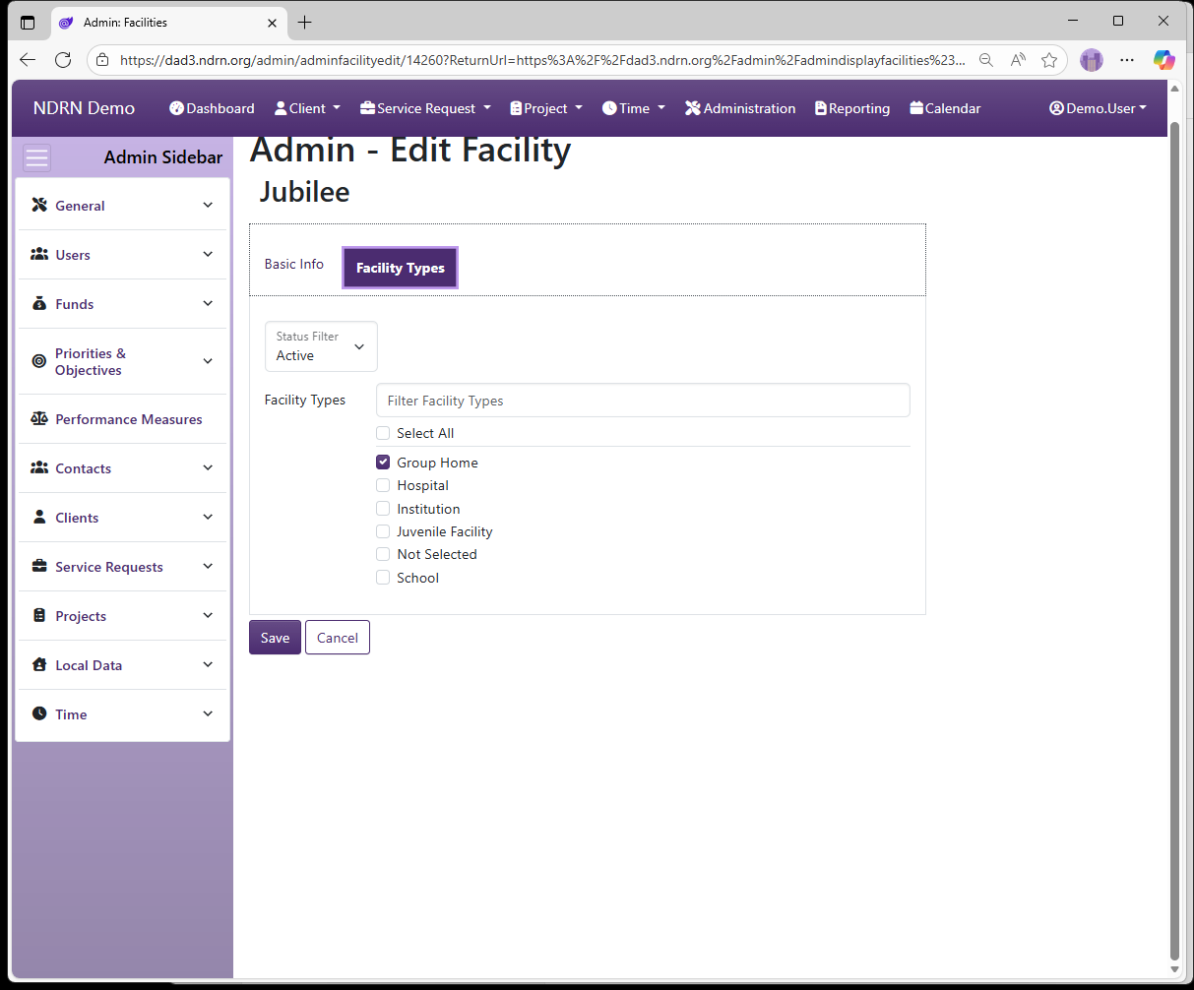Expand the sidebar Time chevron
The width and height of the screenshot is (1194, 990).
point(208,713)
